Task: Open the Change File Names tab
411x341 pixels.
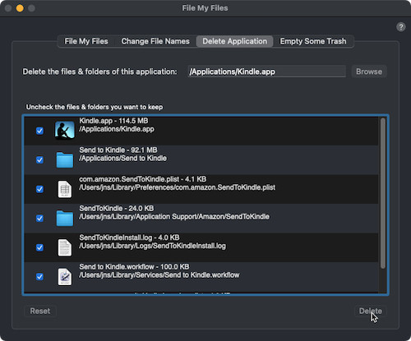Action: [155, 41]
